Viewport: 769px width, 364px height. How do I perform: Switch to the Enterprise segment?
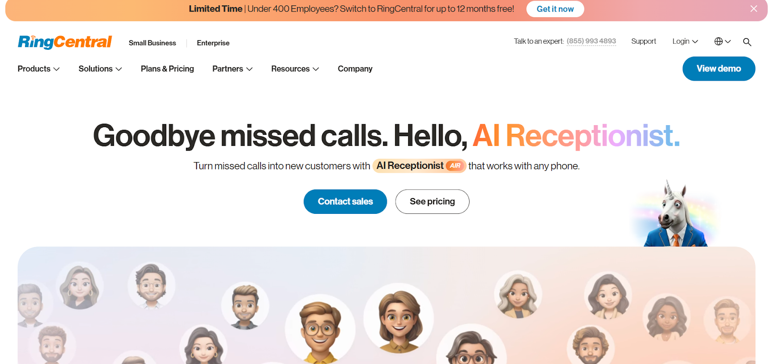point(213,43)
